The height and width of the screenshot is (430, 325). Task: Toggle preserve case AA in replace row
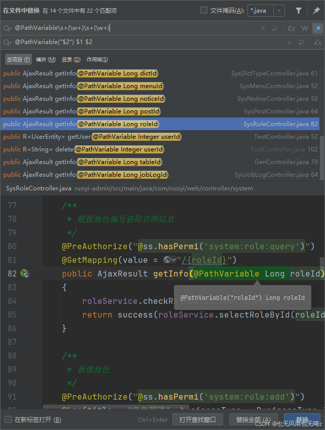(x=318, y=43)
